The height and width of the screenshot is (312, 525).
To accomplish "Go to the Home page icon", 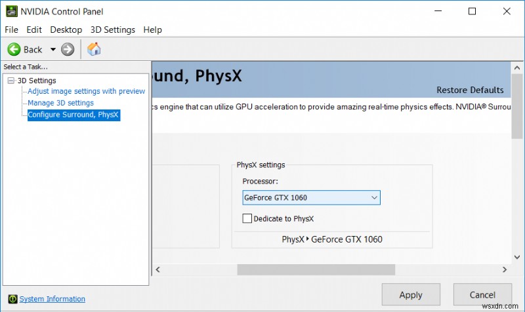I will [x=94, y=49].
